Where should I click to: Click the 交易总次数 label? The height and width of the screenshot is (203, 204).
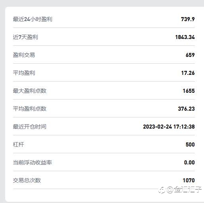pyautogui.click(x=27, y=180)
